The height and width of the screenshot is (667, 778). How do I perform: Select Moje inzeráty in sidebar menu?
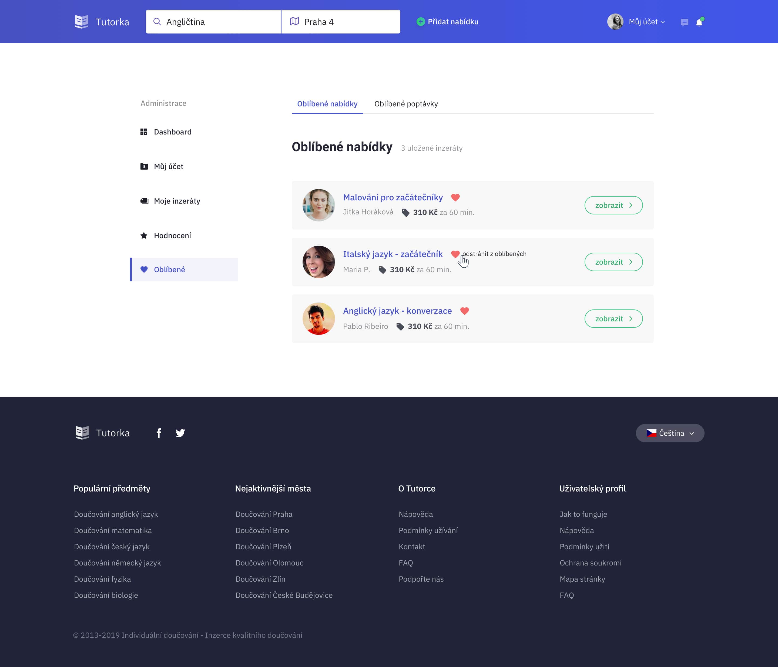pyautogui.click(x=177, y=201)
